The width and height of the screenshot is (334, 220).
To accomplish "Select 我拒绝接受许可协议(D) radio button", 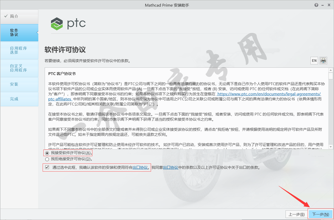I will (47, 159).
